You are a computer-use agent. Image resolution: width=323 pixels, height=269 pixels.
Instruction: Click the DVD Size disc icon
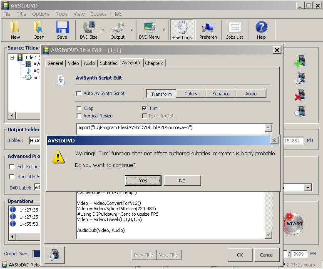[x=89, y=27]
